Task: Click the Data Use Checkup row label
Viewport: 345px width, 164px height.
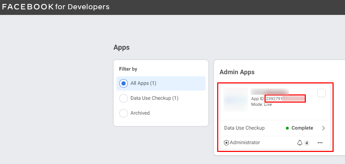Action: point(244,128)
